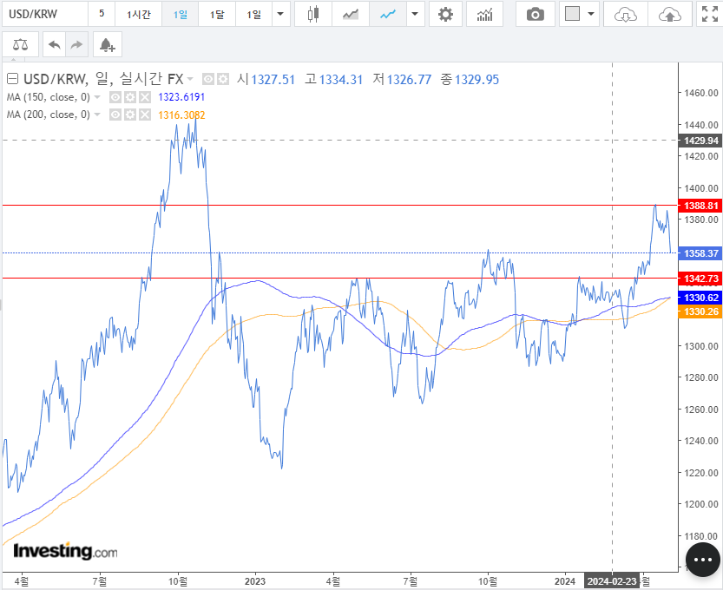
Task: Click the 1200.00 price axis label
Action: tap(701, 504)
